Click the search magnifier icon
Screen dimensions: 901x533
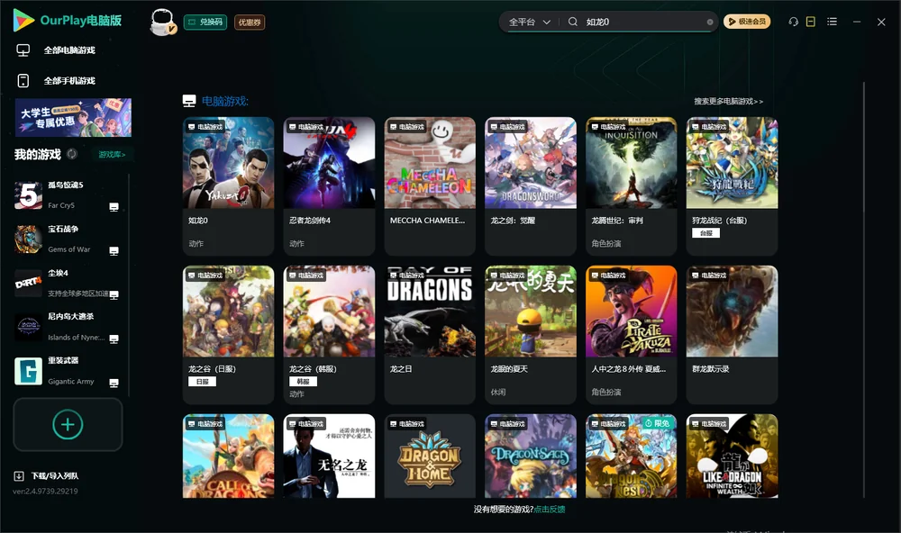coord(573,22)
